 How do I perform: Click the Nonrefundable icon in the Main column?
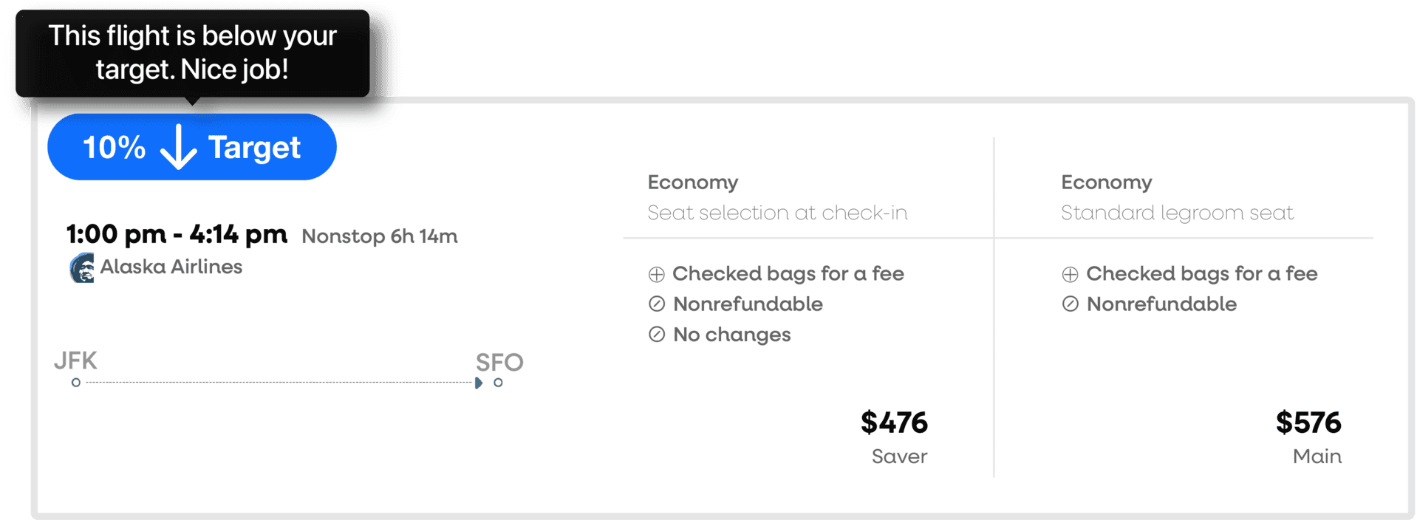click(x=1070, y=304)
